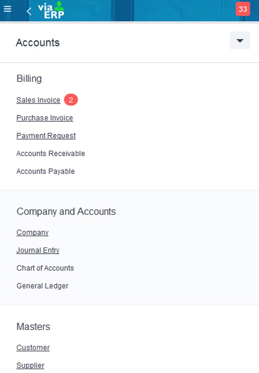Open the Company link

pyautogui.click(x=32, y=232)
